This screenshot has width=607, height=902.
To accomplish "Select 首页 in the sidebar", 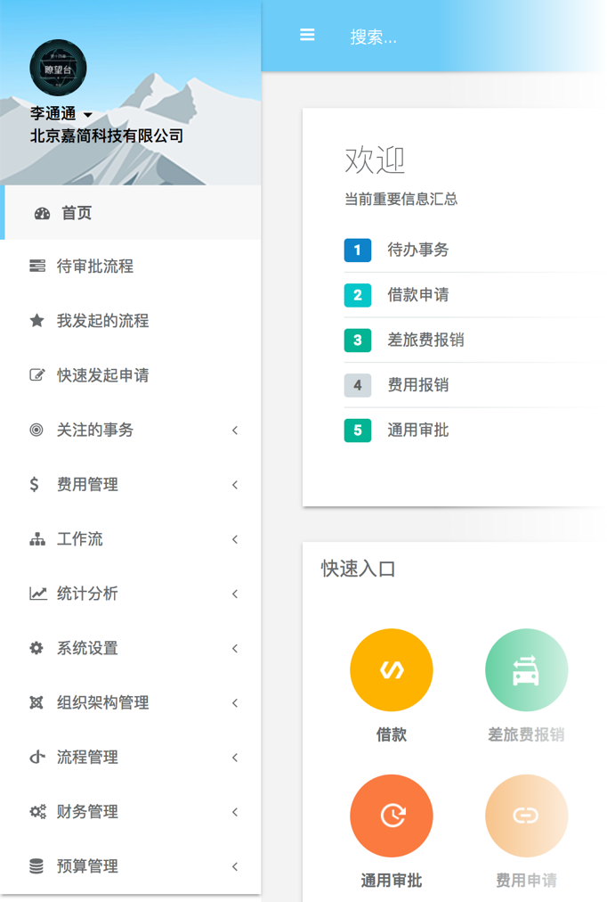I will tap(77, 213).
